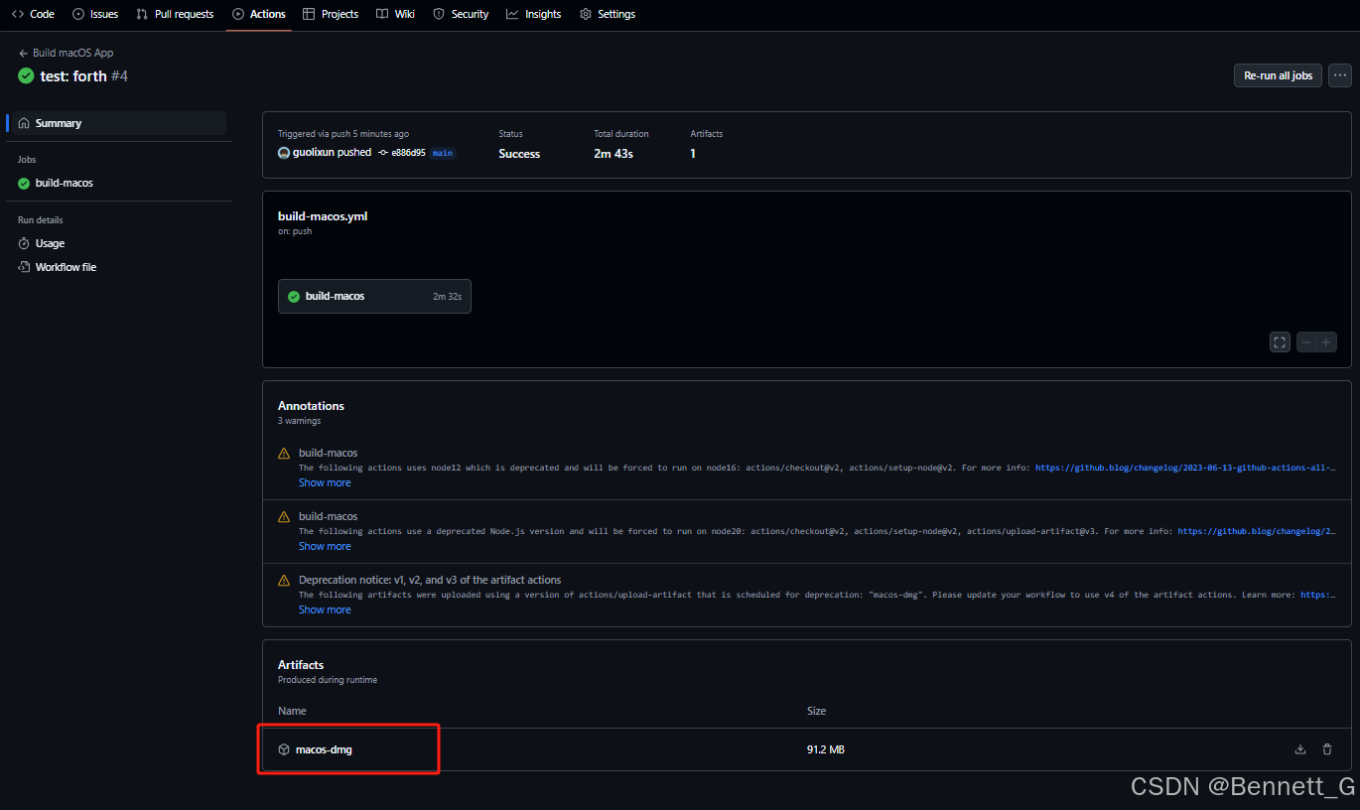
Task: Click the warning icon of node12 annotation
Action: [284, 454]
